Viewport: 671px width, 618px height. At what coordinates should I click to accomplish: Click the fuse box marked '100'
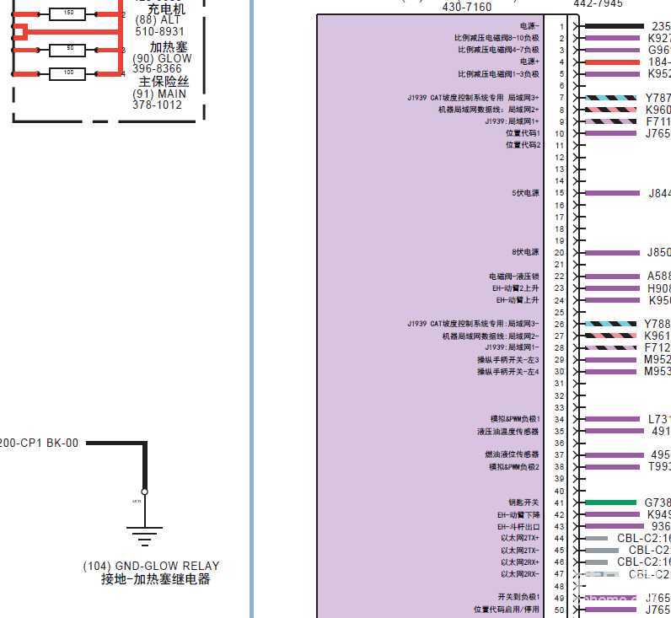(x=67, y=74)
